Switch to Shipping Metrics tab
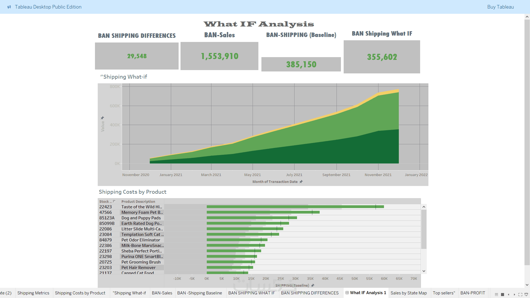The image size is (530, 298). (33, 293)
